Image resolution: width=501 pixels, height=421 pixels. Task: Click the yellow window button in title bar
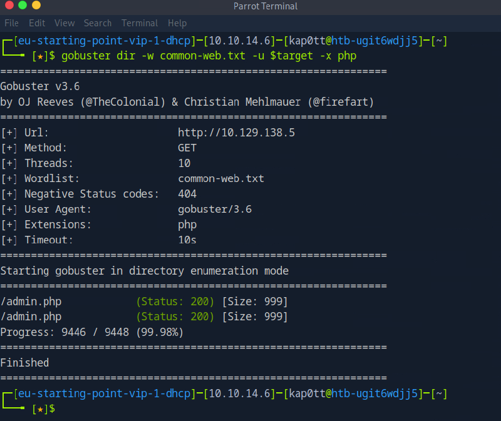tap(36, 6)
